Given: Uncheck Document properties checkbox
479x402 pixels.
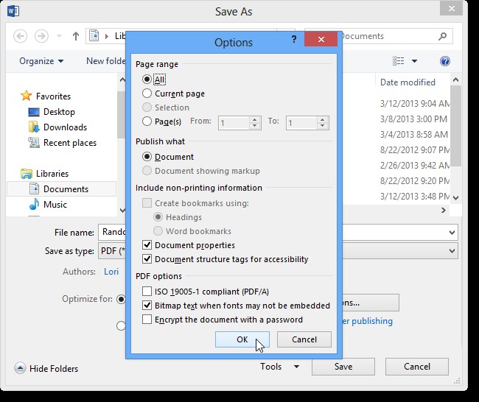Looking at the screenshot, I should (147, 245).
